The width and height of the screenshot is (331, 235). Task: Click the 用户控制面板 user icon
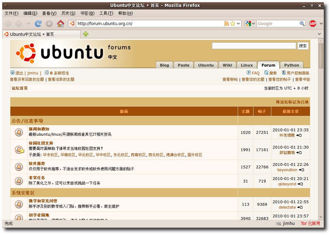click(x=284, y=73)
